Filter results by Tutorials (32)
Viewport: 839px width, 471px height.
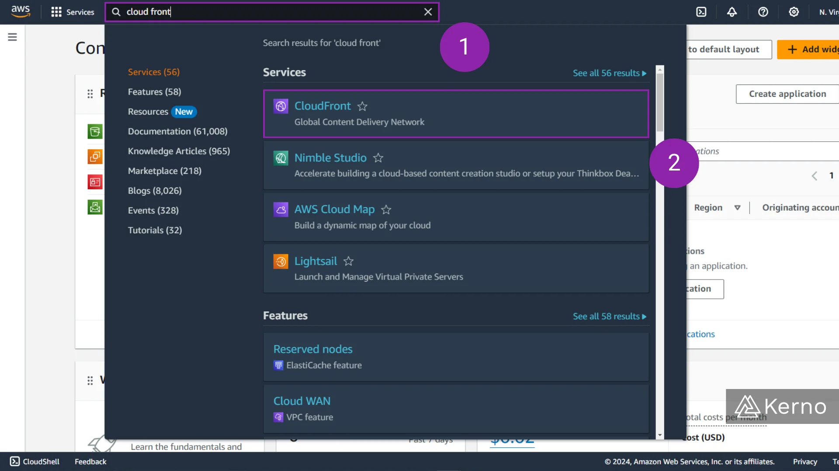click(155, 230)
